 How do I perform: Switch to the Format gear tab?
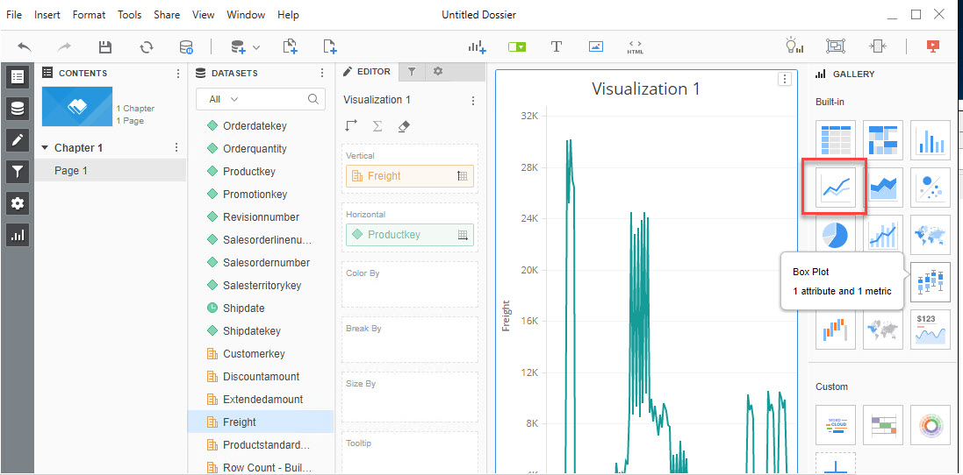[438, 72]
